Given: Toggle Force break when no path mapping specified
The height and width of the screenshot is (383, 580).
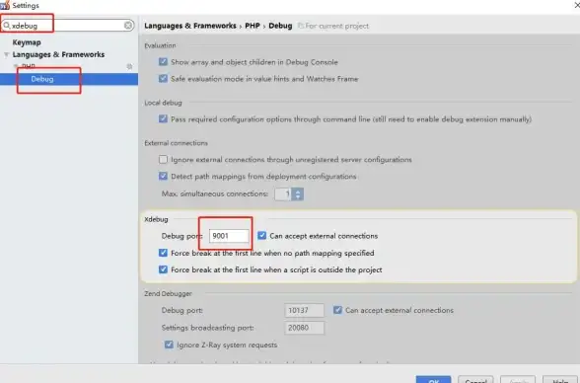Looking at the screenshot, I should pyautogui.click(x=163, y=253).
